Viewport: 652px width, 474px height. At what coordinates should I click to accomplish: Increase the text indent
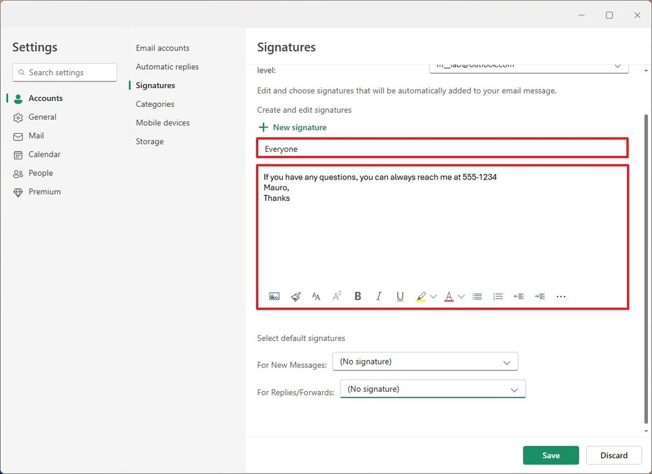click(540, 296)
